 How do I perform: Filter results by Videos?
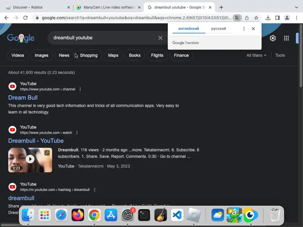18,55
